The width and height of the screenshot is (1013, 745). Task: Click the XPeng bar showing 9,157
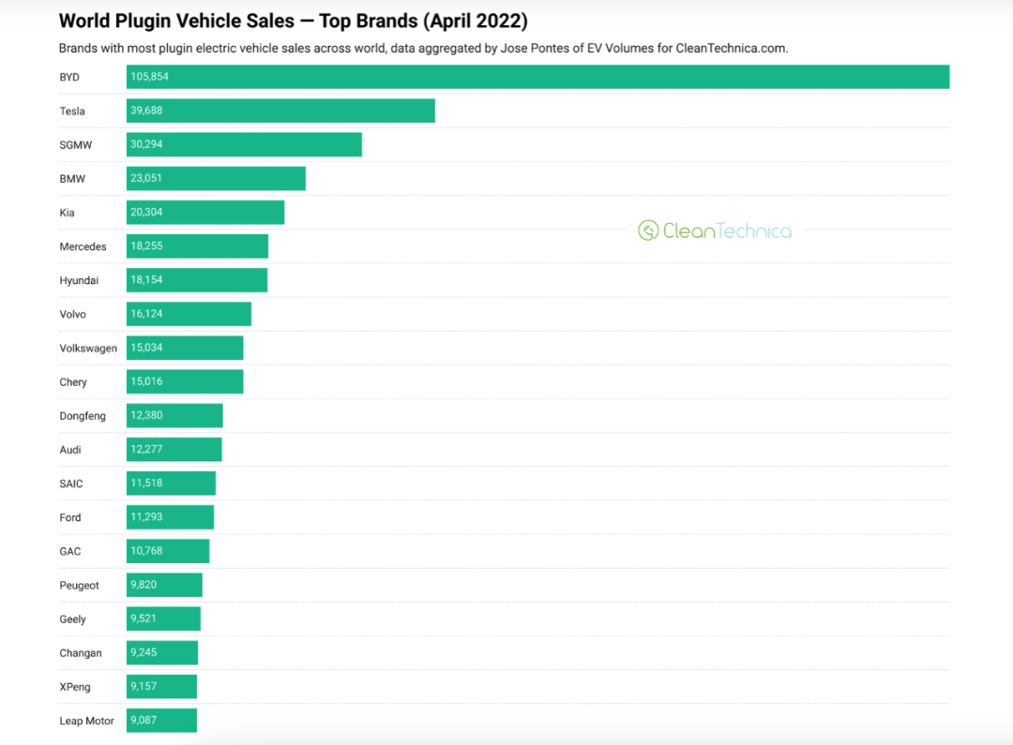[161, 687]
